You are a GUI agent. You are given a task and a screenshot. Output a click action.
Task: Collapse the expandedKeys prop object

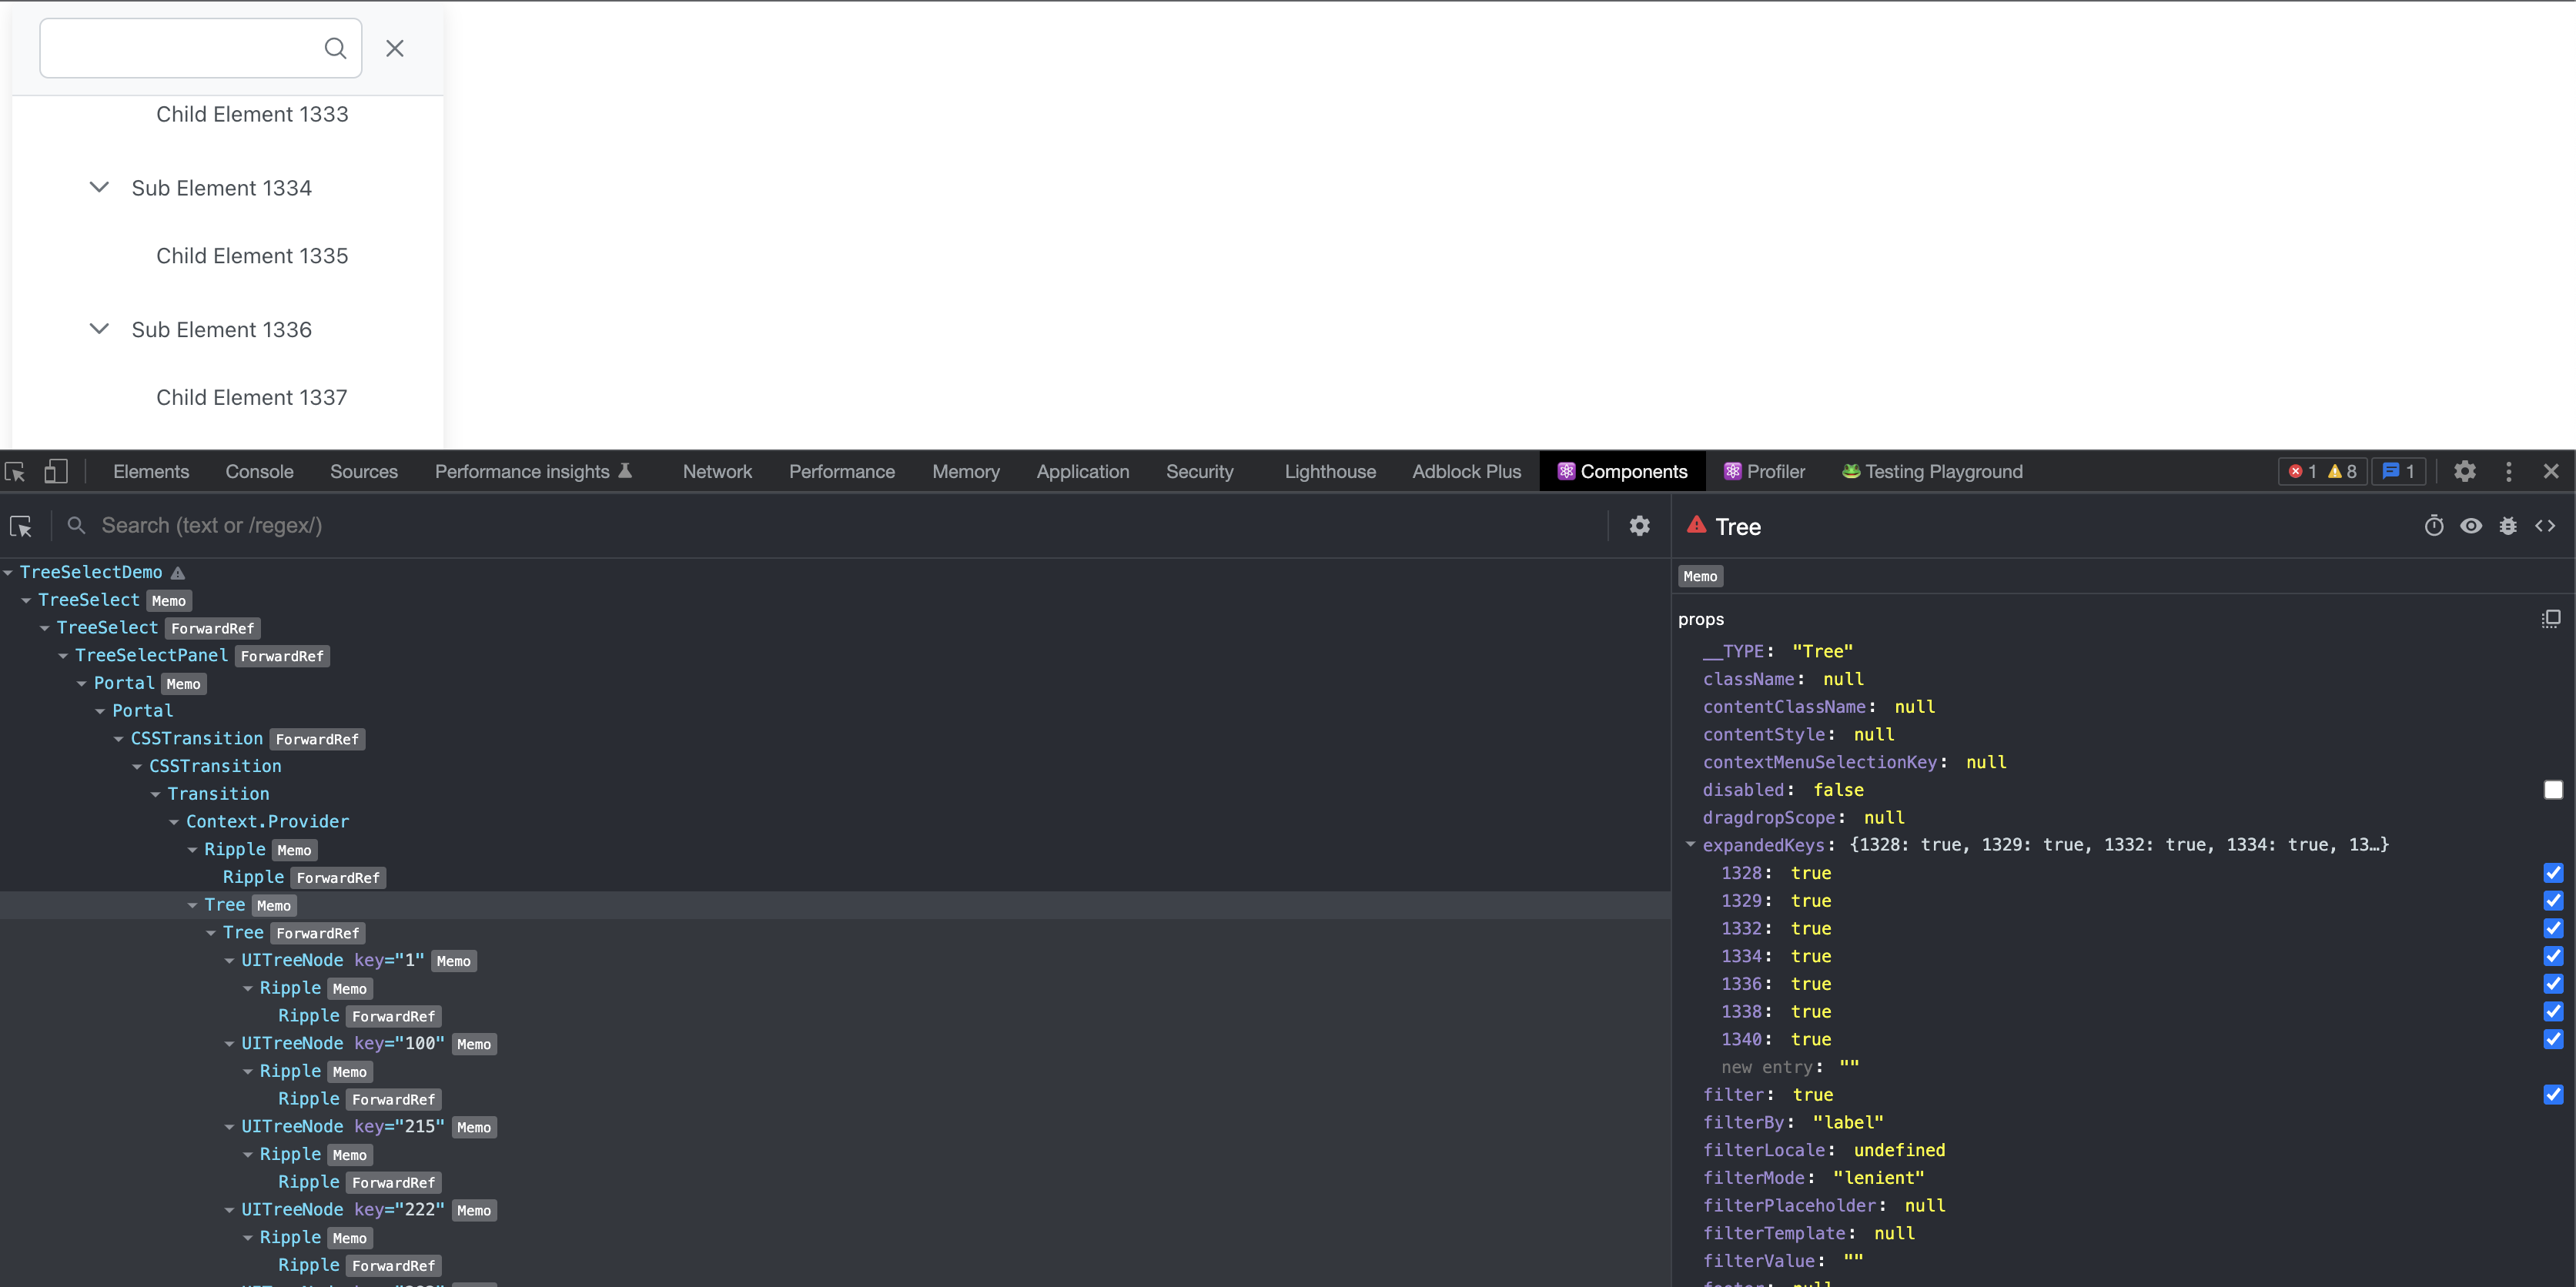[1690, 845]
